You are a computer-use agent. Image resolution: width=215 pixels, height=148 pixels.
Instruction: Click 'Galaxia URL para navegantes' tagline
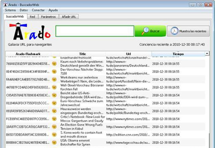point(30,45)
